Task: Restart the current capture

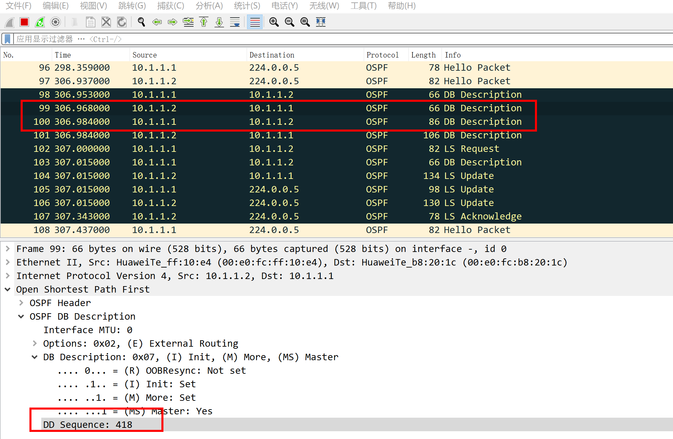Action: [40, 22]
